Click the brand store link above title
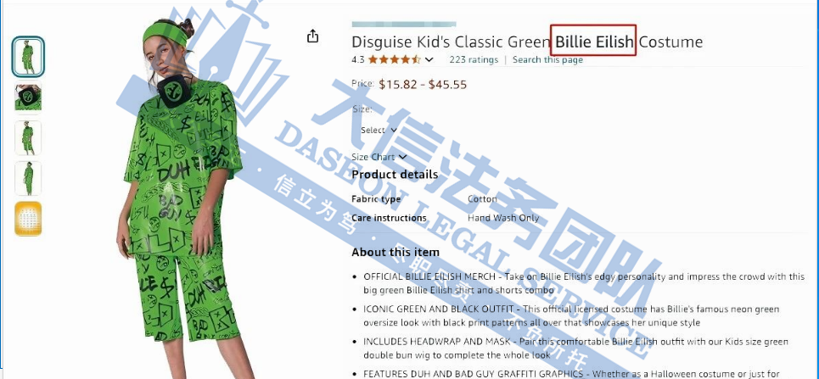 [x=404, y=24]
